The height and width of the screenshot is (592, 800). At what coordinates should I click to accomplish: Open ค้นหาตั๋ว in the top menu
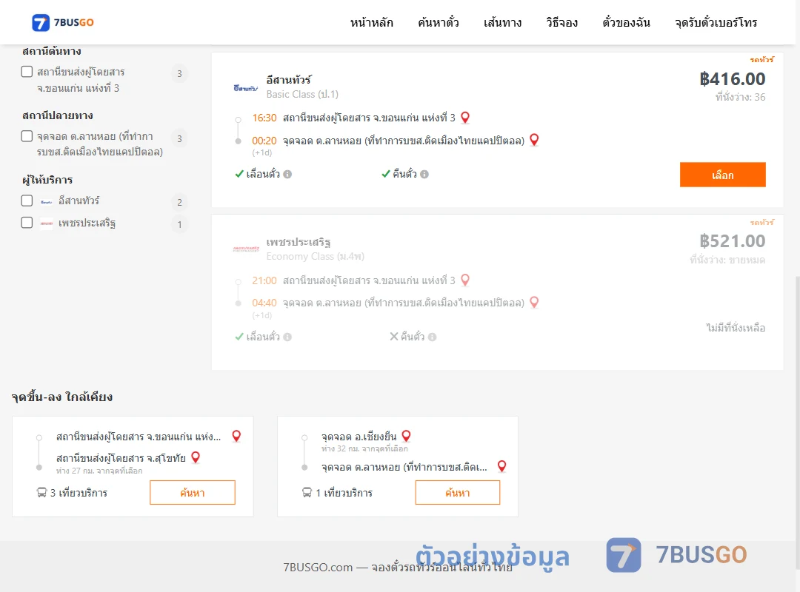439,22
